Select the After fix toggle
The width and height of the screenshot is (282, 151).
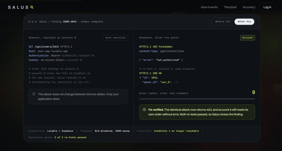(x=244, y=22)
